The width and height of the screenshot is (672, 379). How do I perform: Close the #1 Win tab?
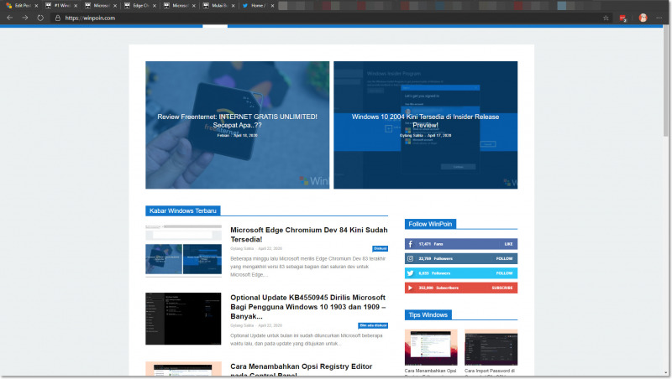click(x=76, y=6)
